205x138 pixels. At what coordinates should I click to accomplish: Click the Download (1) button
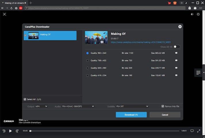click(x=131, y=115)
